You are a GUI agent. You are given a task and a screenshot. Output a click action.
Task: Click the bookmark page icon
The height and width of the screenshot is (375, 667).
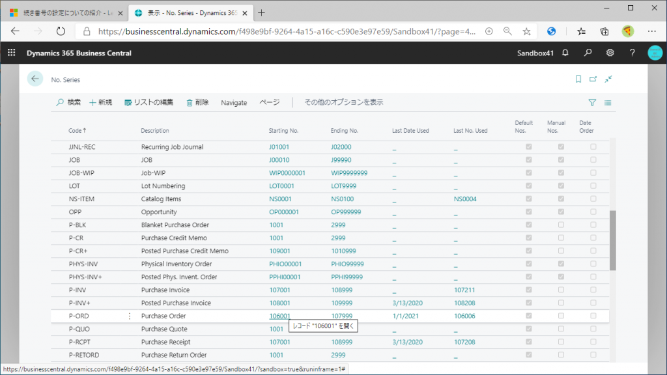(x=578, y=79)
